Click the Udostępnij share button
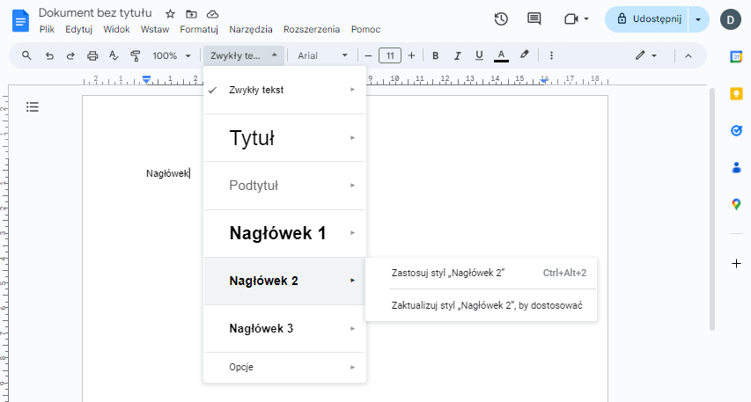Screen dimensions: 751x402 pos(649,18)
